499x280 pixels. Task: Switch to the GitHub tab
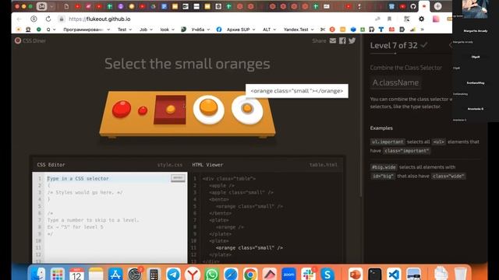point(413,6)
